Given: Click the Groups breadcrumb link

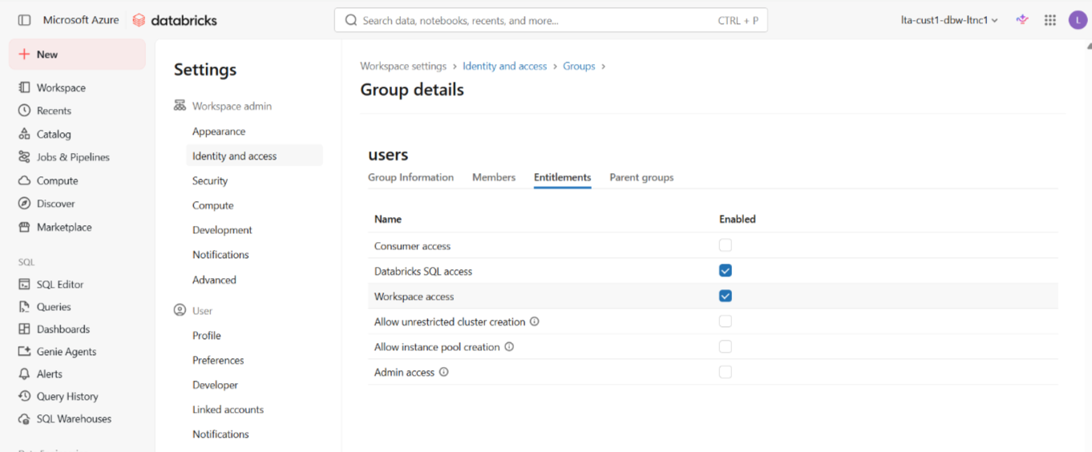Looking at the screenshot, I should coord(579,67).
